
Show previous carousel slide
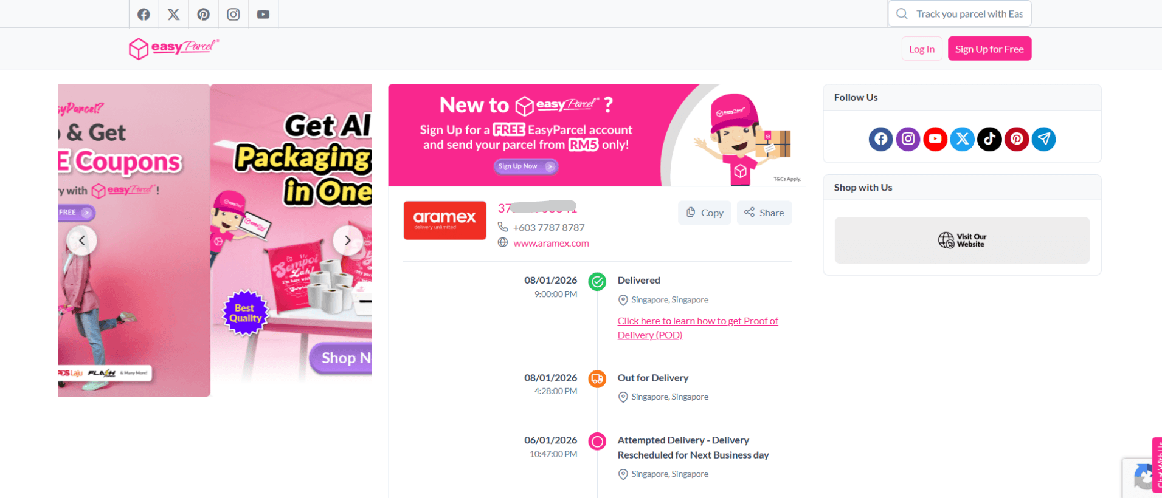(81, 240)
